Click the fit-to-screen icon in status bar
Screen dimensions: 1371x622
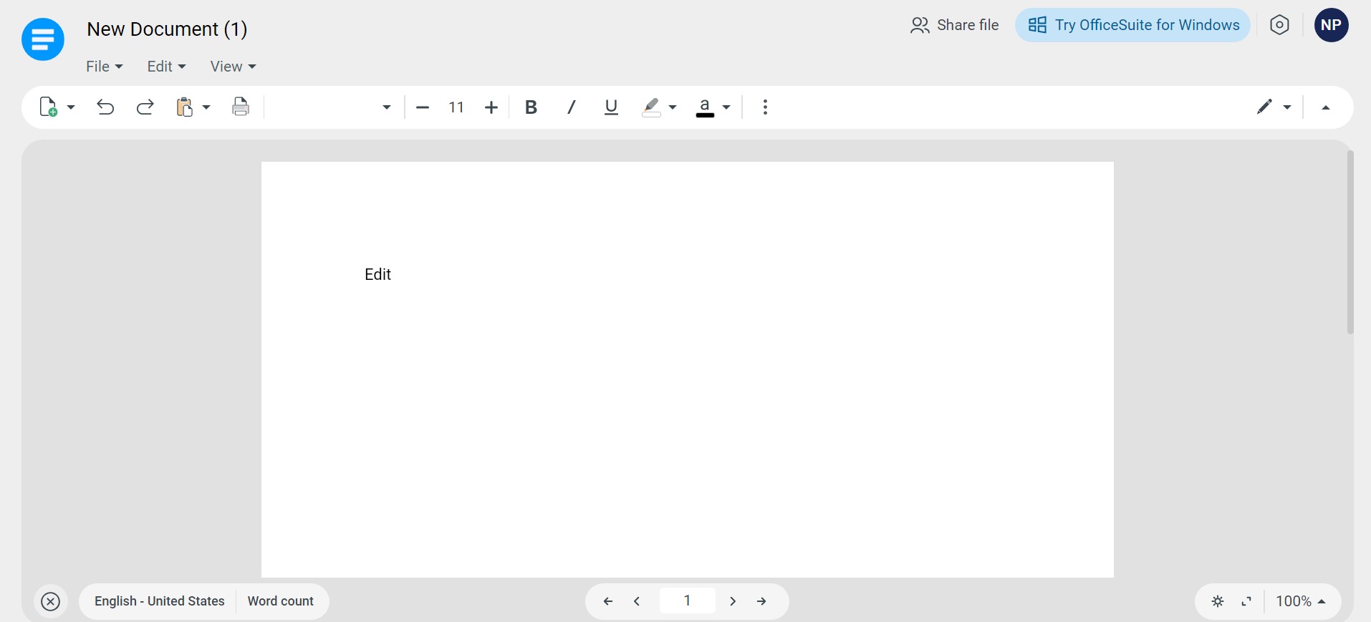(1246, 601)
